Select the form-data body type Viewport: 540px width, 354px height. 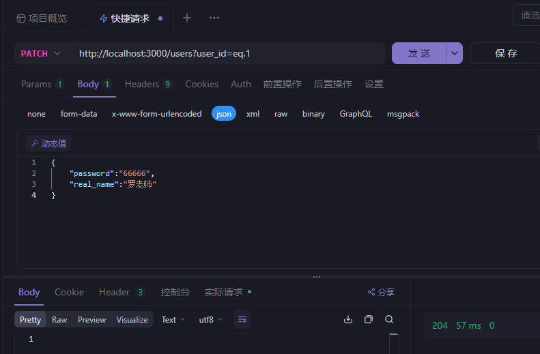(x=79, y=114)
